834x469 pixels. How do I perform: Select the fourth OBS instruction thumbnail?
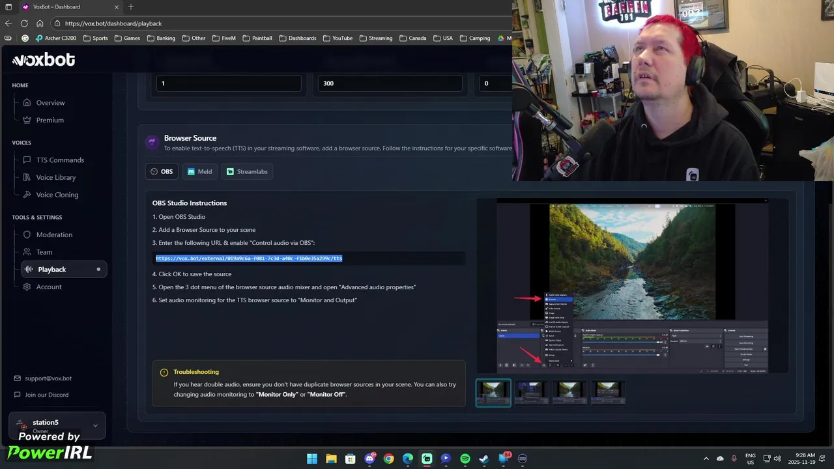point(607,392)
